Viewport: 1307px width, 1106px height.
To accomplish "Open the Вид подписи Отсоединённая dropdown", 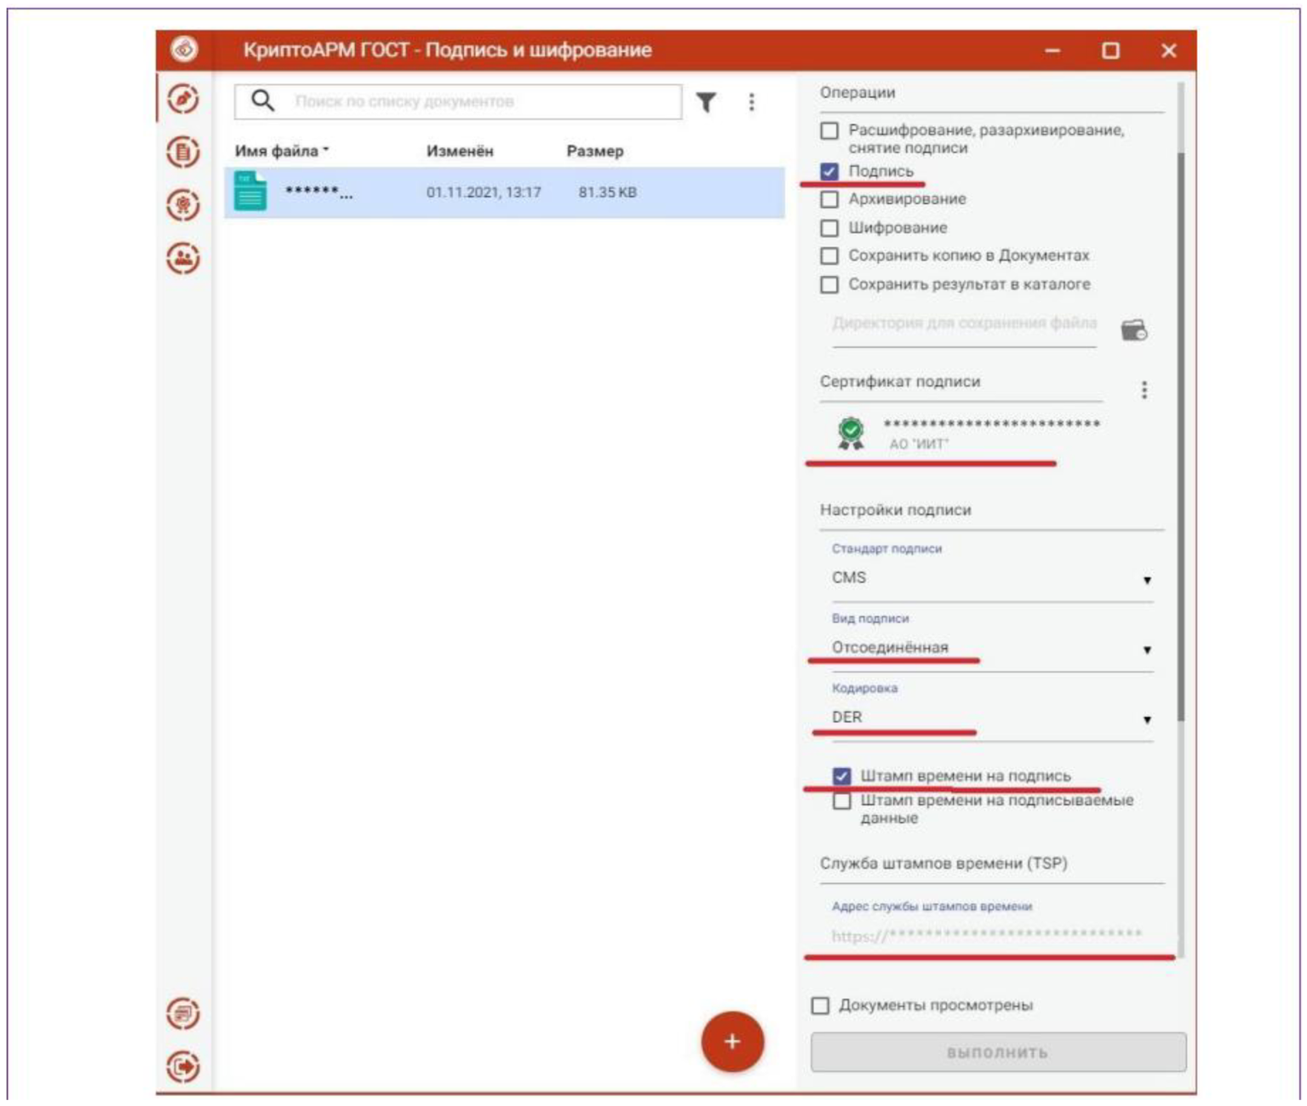I will click(x=991, y=648).
